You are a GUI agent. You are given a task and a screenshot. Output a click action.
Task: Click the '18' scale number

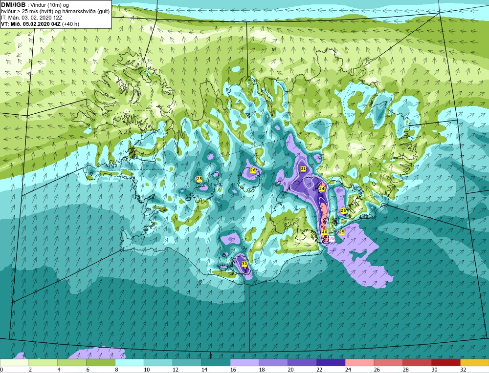262,370
